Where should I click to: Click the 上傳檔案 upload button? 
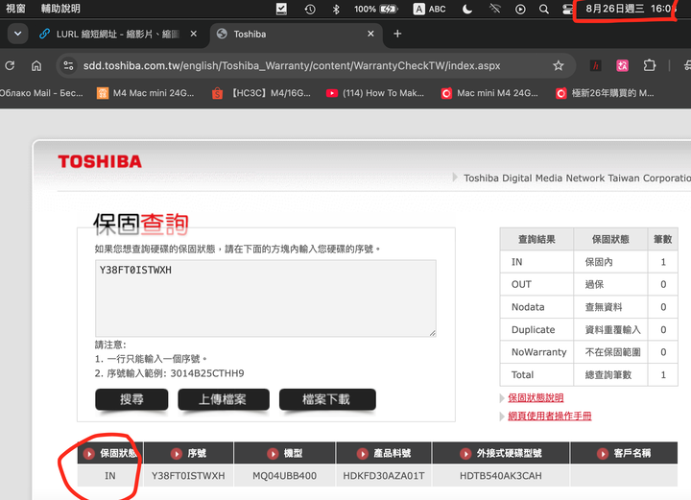coord(224,399)
